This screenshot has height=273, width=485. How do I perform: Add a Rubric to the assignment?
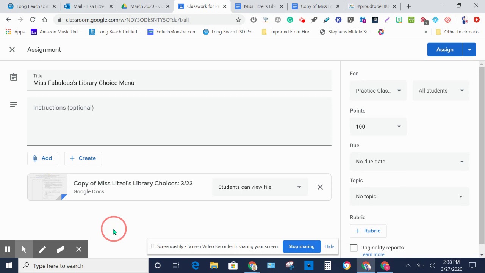coord(368,231)
